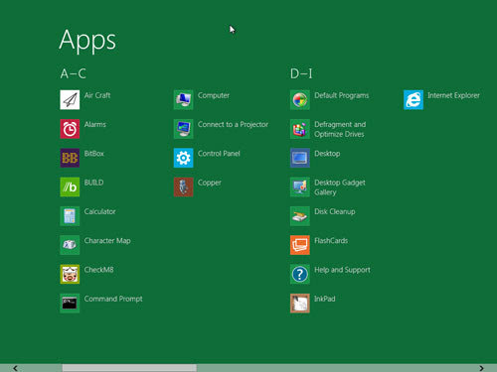The width and height of the screenshot is (497, 372).
Task: Select the Defragment and Optimize Drives entry
Action: pos(328,129)
